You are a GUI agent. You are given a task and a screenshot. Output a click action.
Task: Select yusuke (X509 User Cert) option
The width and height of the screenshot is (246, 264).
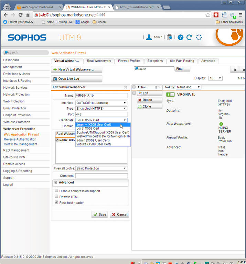pyautogui.click(x=103, y=144)
